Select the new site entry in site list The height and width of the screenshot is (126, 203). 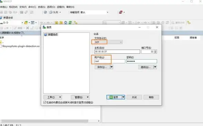tap(51, 34)
